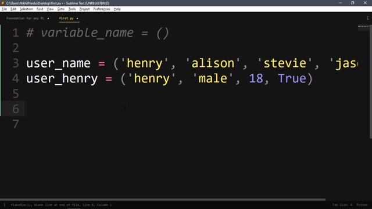The width and height of the screenshot is (372, 209).
Task: Open the Find menu
Action: (x=40, y=9)
